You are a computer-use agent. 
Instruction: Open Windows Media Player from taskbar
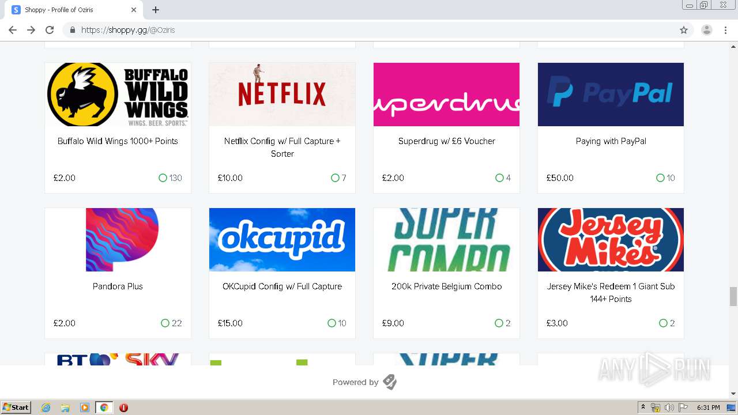click(x=85, y=408)
